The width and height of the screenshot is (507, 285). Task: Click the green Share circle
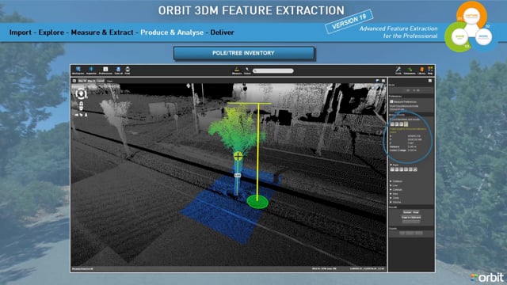click(459, 36)
